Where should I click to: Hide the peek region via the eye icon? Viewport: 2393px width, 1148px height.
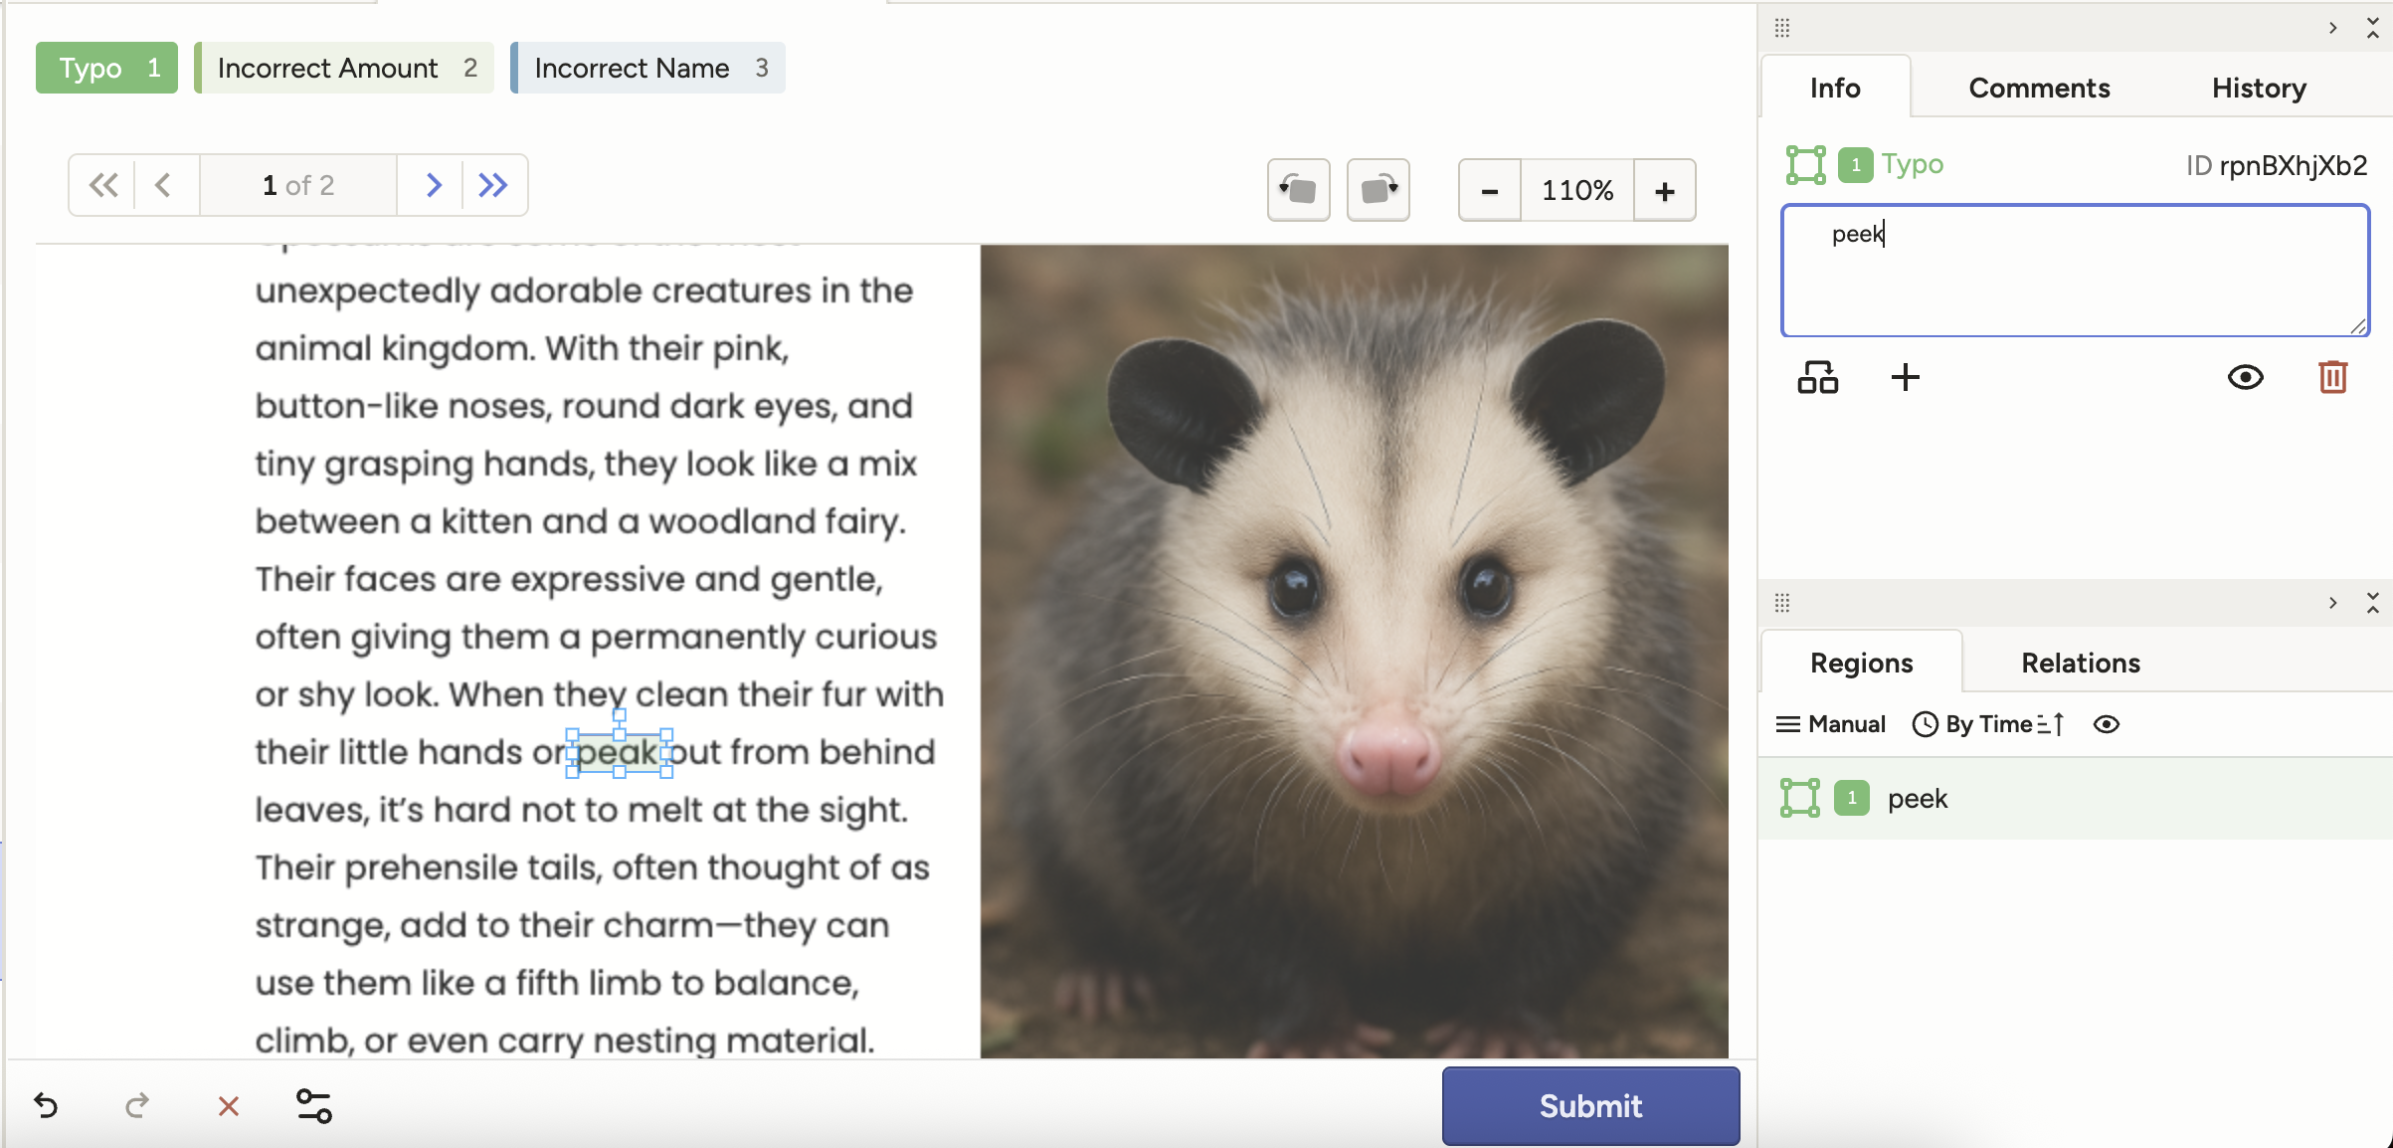(x=2246, y=377)
